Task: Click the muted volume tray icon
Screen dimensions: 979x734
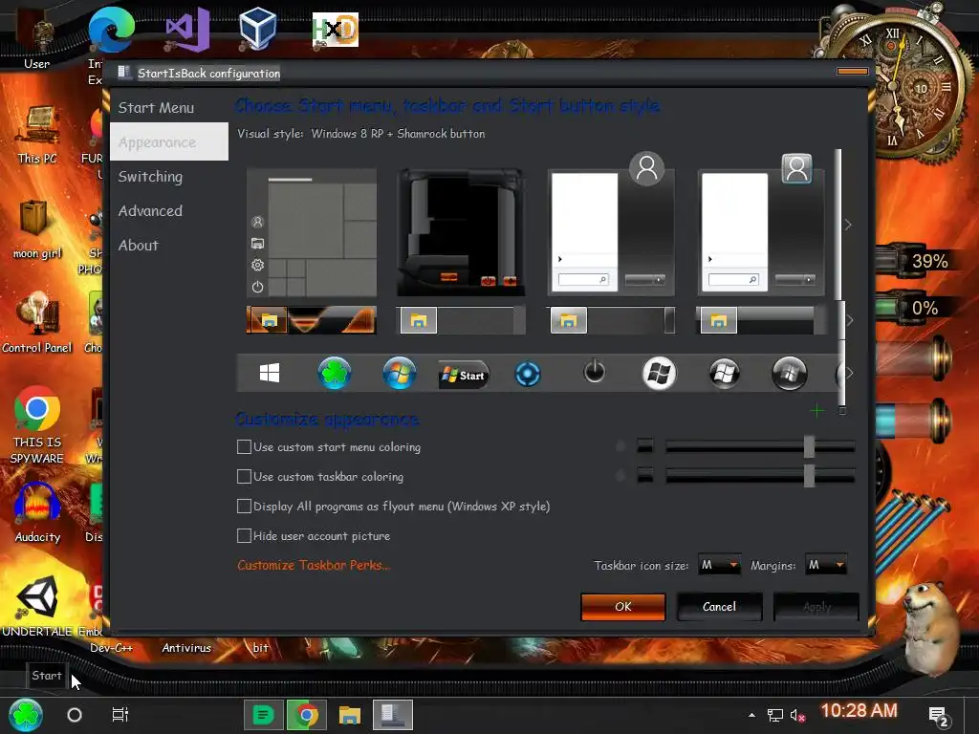Action: coord(797,715)
